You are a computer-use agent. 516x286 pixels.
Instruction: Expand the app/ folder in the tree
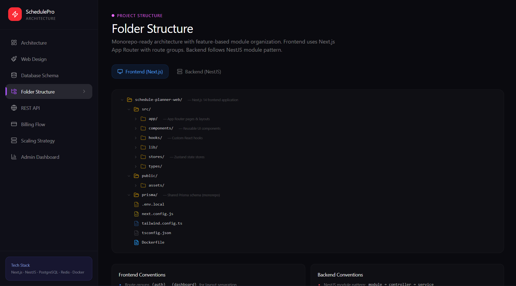pyautogui.click(x=136, y=119)
